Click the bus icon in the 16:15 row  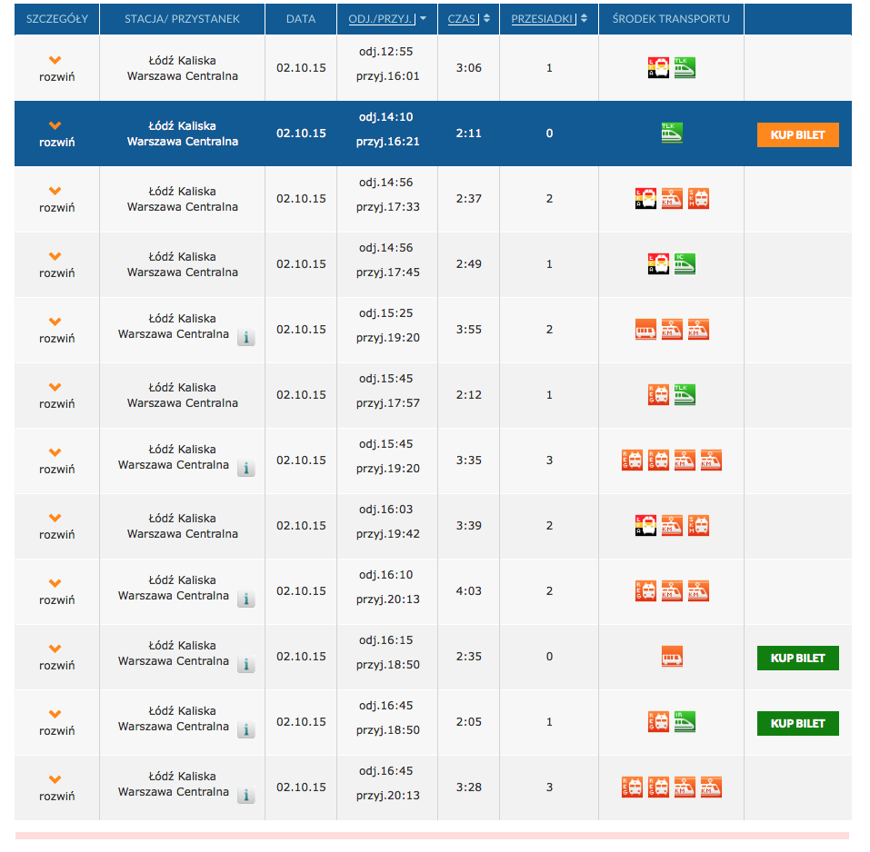(672, 657)
